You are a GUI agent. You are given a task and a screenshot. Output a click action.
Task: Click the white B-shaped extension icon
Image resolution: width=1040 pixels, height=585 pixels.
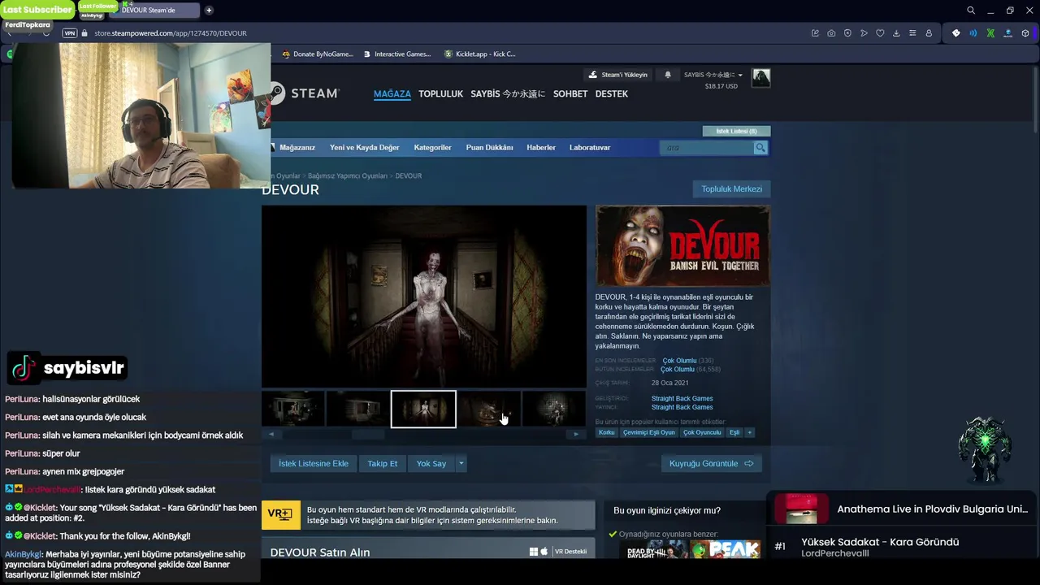pyautogui.click(x=955, y=33)
